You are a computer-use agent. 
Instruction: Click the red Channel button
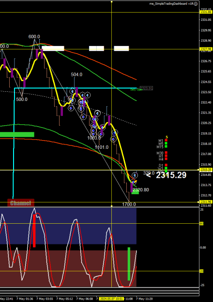(21, 203)
